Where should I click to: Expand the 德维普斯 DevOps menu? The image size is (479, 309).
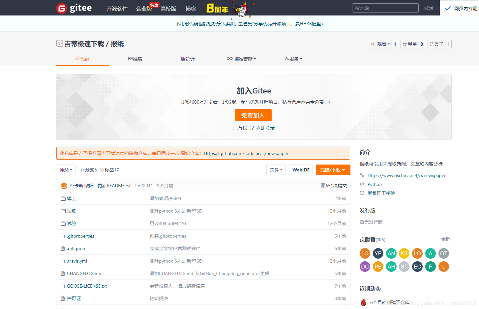[241, 59]
